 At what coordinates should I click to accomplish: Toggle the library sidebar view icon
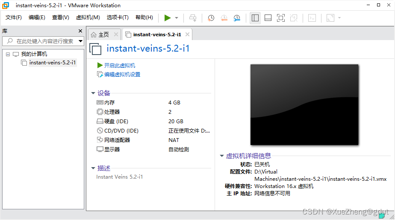pyautogui.click(x=255, y=18)
